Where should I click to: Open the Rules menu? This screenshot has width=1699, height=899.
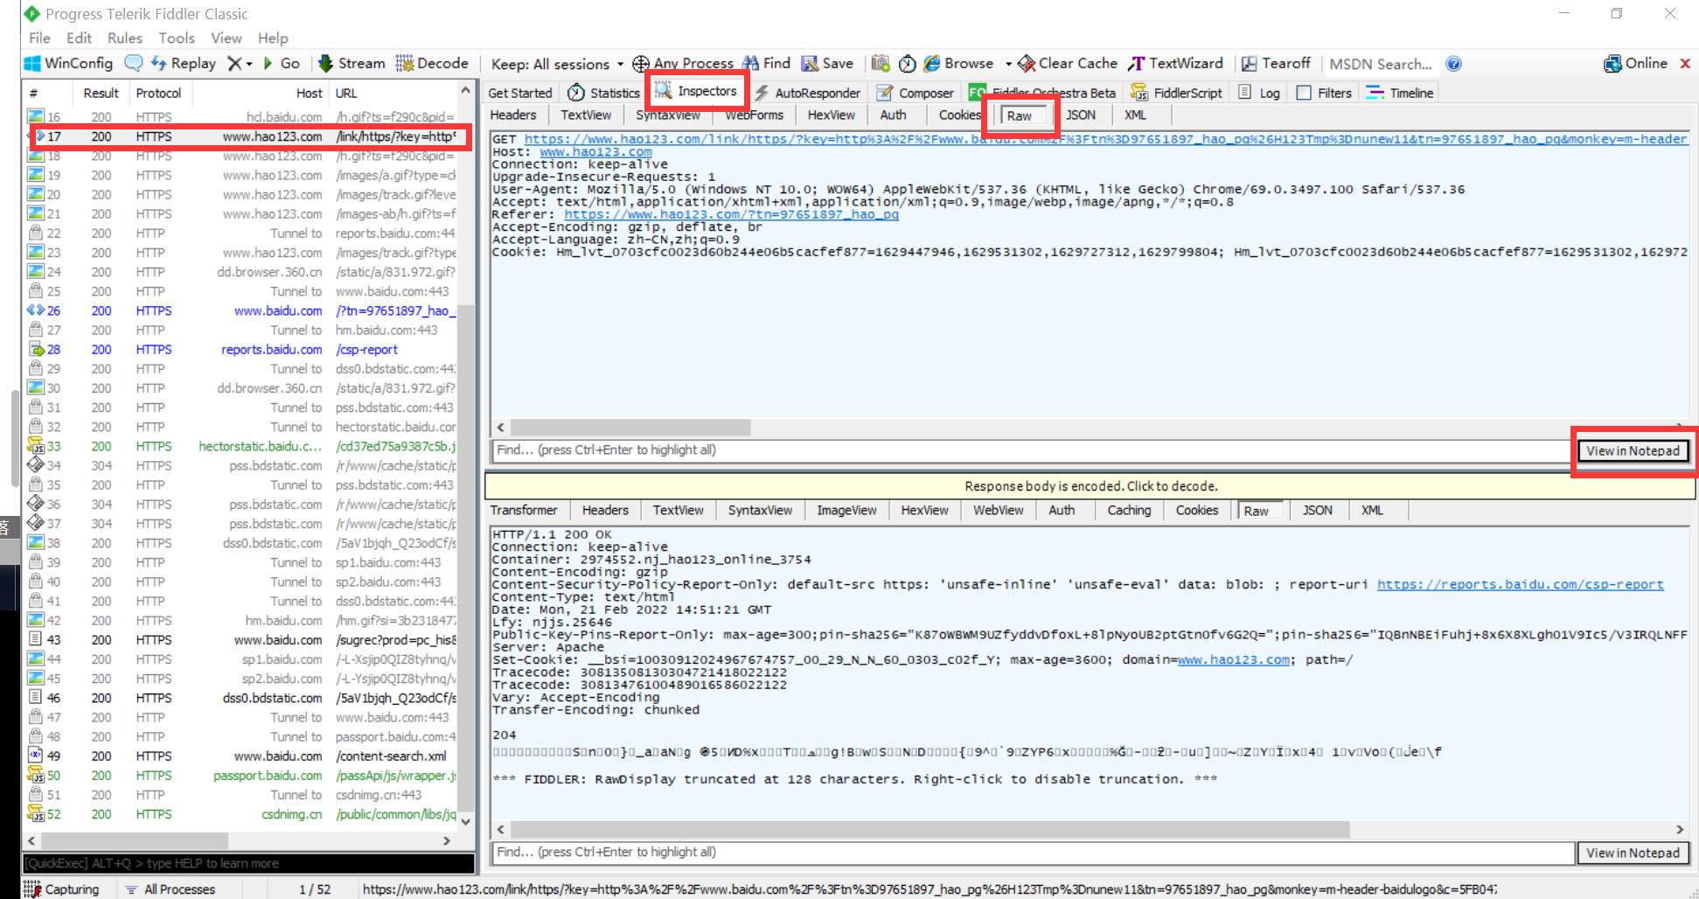(x=125, y=38)
